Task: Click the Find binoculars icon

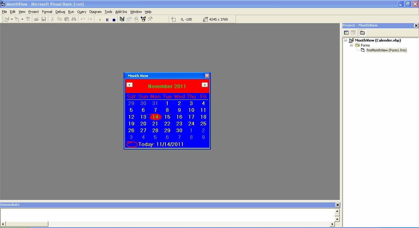Action: click(74, 19)
